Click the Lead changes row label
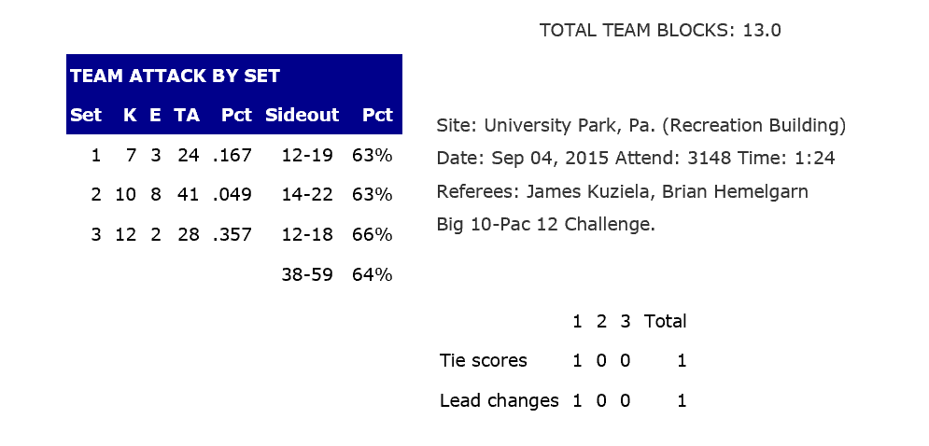This screenshot has height=446, width=929. point(499,401)
